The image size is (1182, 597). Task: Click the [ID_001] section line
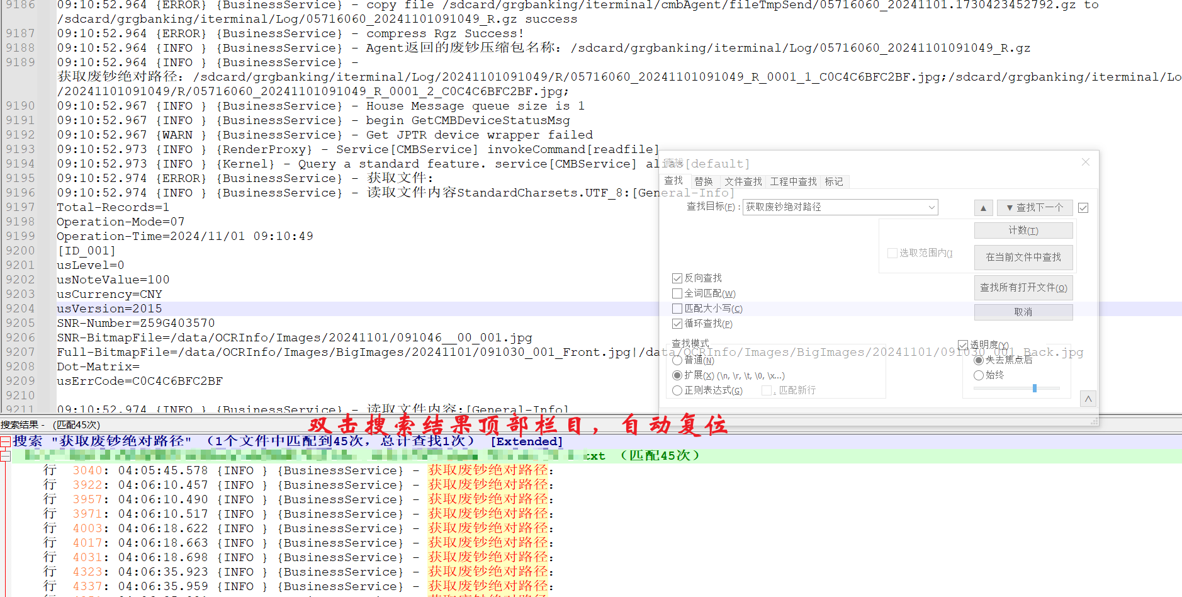tap(86, 251)
